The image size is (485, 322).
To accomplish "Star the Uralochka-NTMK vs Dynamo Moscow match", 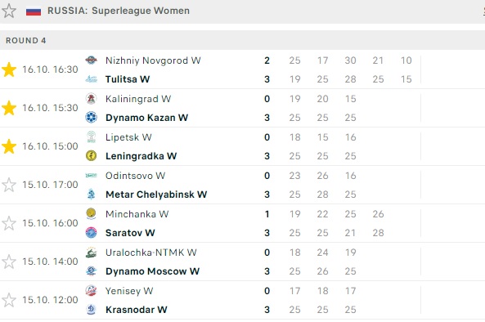I will [x=9, y=262].
